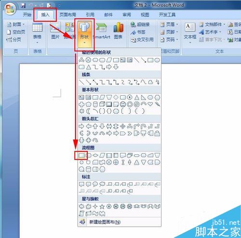Choose the flowchart summing junction in 流程图
Image resolution: width=241 pixels, height=238 pixels.
[109, 162]
